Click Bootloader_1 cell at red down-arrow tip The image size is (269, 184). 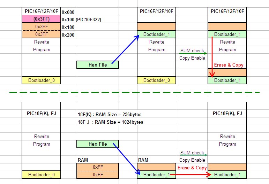[x=227, y=80]
